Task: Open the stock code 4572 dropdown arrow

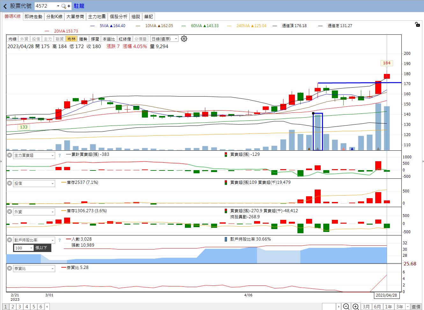Action: coord(58,6)
